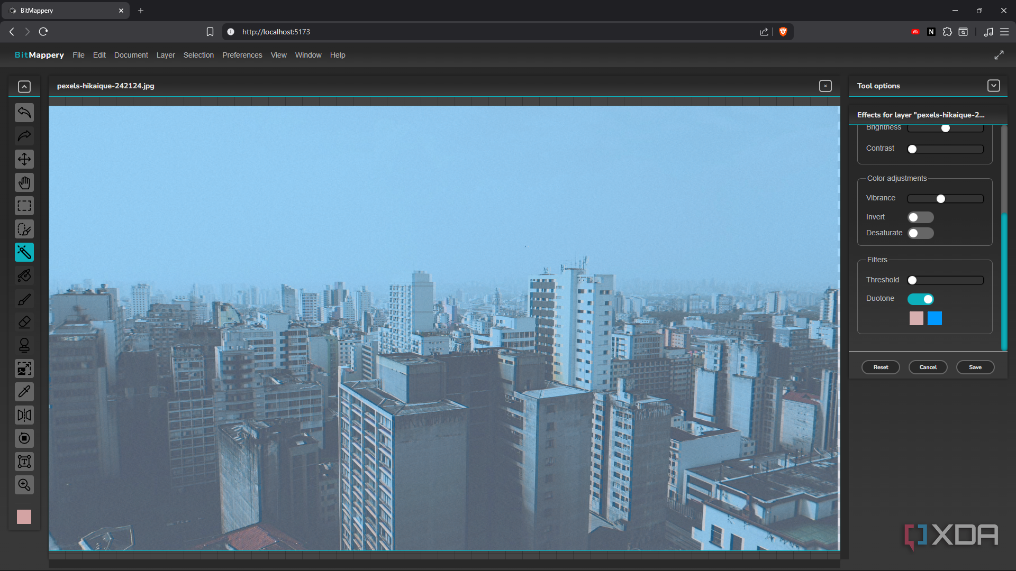This screenshot has width=1016, height=571.
Task: Click the fullscreen expand icon
Action: [x=999, y=55]
